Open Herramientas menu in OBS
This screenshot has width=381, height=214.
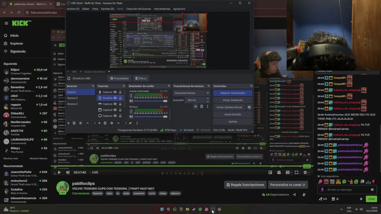162,9
